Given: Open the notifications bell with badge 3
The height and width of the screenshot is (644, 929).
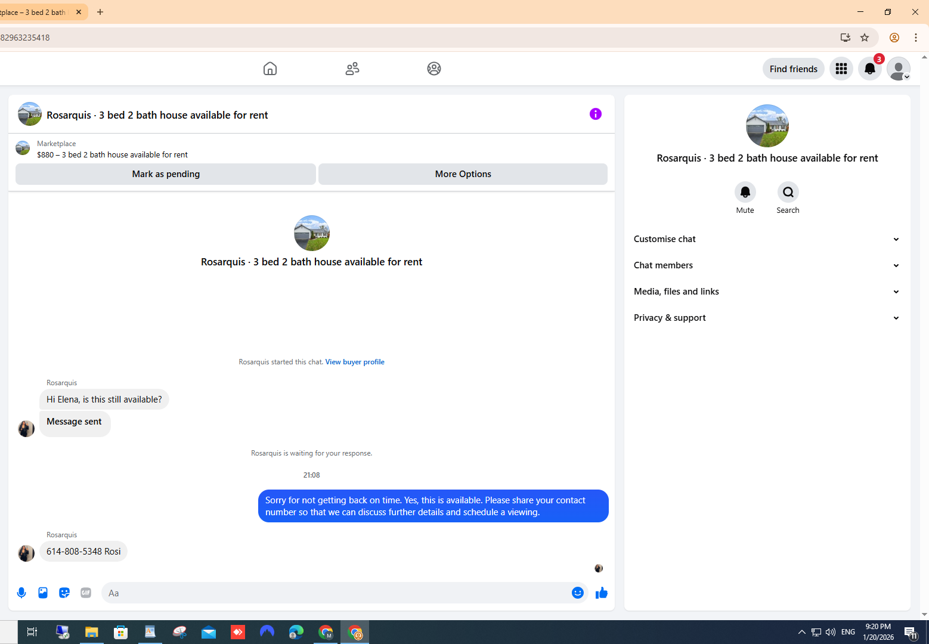Looking at the screenshot, I should 870,69.
